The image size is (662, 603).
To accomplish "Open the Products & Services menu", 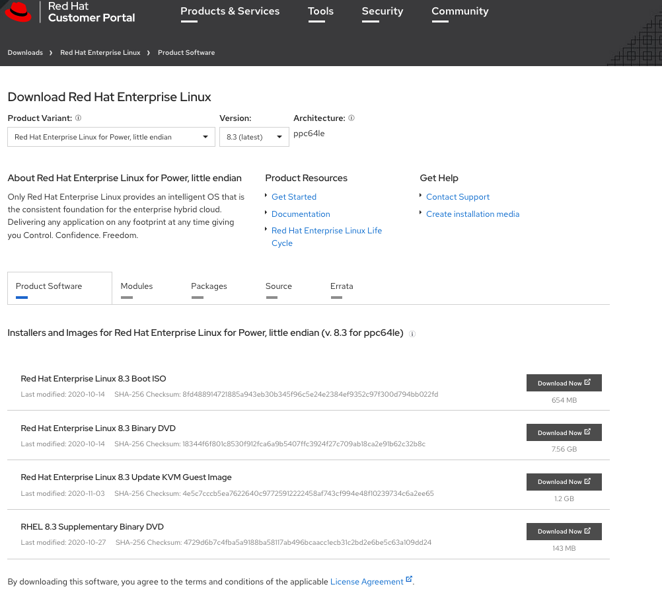I will coord(230,11).
